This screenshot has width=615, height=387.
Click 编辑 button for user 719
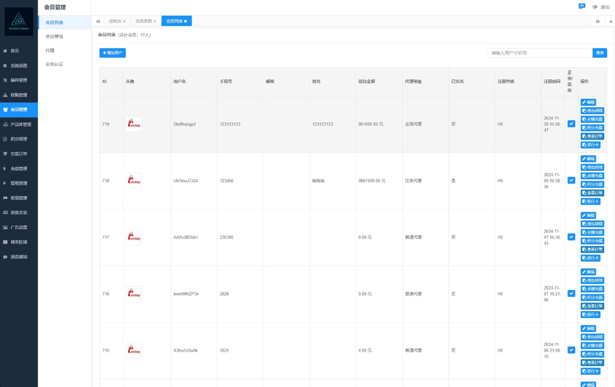tap(588, 102)
